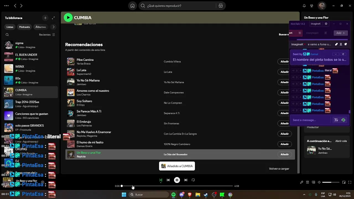Add El humo de mi fasito via Añadir
This screenshot has width=354, height=199.
click(285, 144)
